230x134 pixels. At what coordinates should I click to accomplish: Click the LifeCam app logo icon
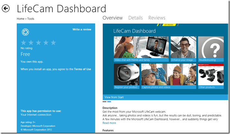pos(25,32)
